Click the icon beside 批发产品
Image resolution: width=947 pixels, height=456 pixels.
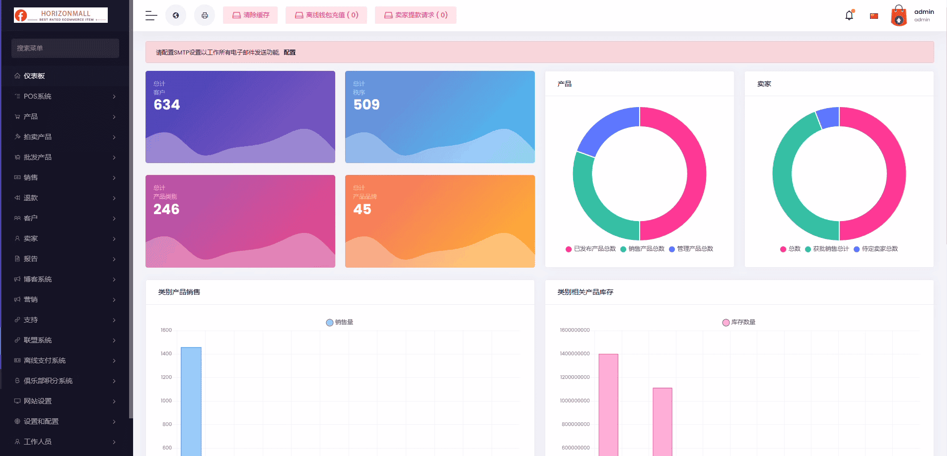(x=17, y=157)
